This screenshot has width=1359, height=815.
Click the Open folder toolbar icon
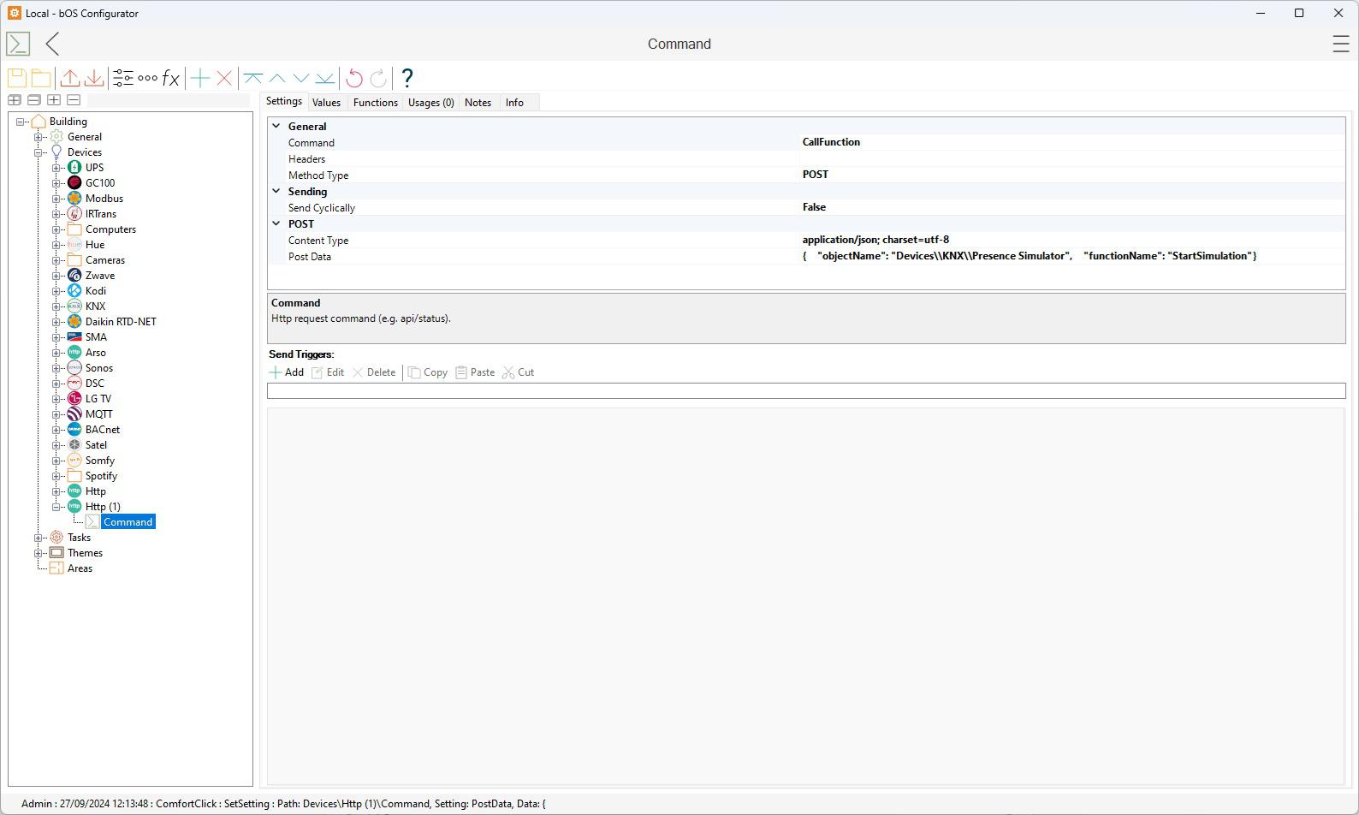click(40, 78)
